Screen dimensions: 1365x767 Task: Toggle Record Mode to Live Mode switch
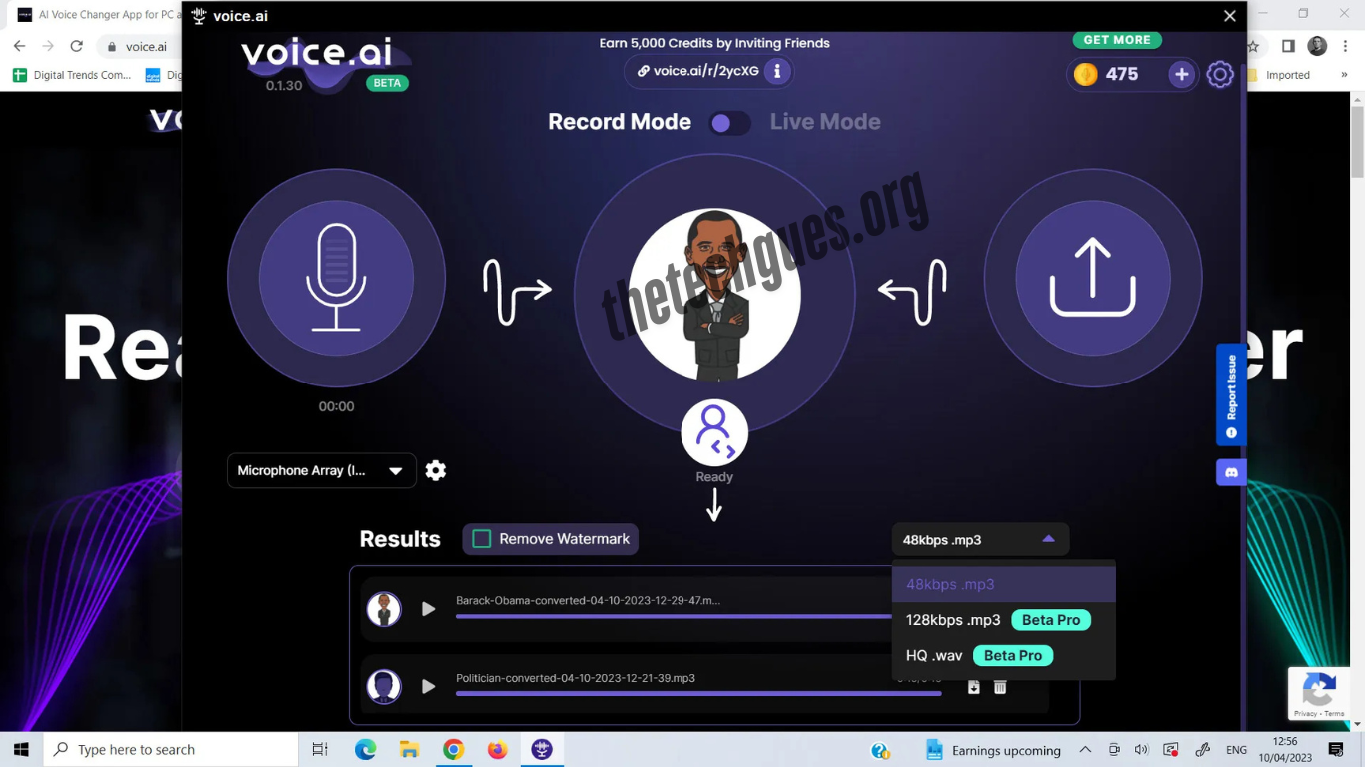coord(729,123)
